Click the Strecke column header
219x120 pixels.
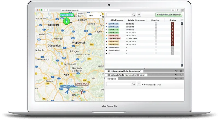(x=155, y=20)
